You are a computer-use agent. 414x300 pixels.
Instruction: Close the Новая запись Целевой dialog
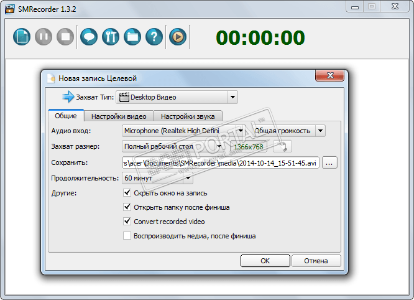coord(330,75)
